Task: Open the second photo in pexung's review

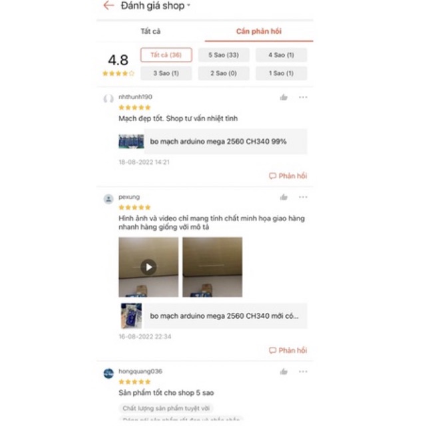Action: pyautogui.click(x=212, y=267)
